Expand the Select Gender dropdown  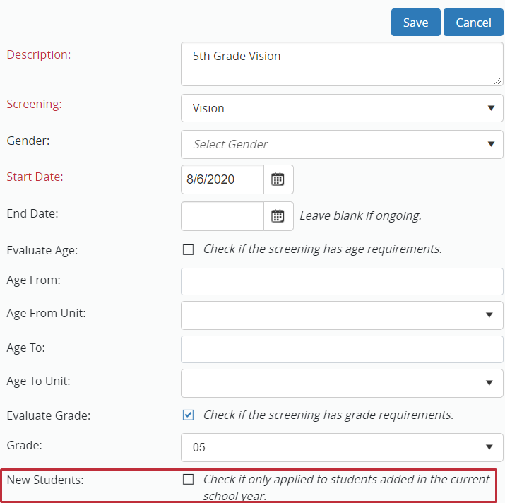point(342,144)
